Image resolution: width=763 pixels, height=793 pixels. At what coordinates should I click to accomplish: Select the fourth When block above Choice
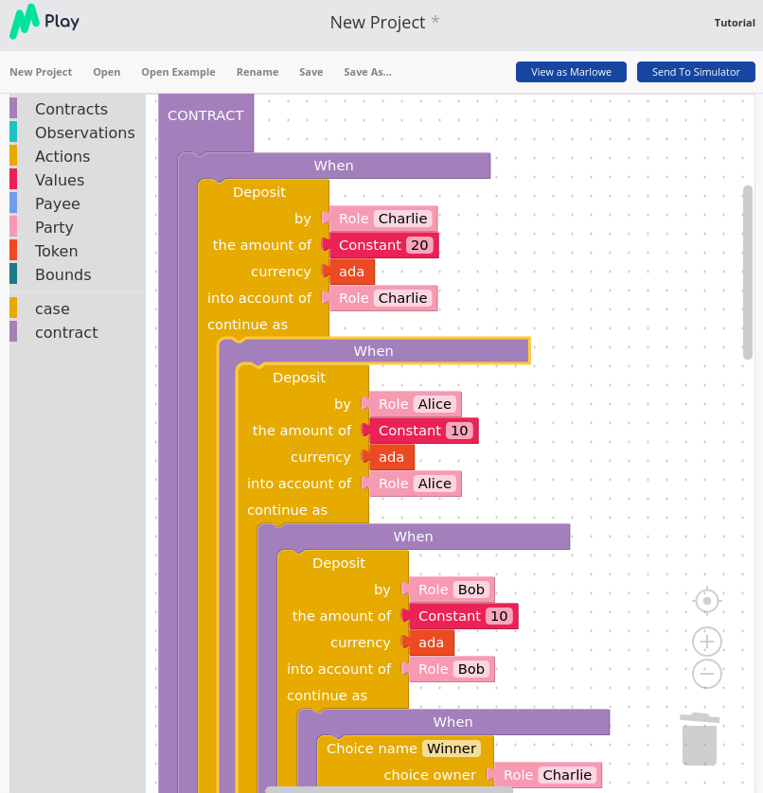[452, 722]
